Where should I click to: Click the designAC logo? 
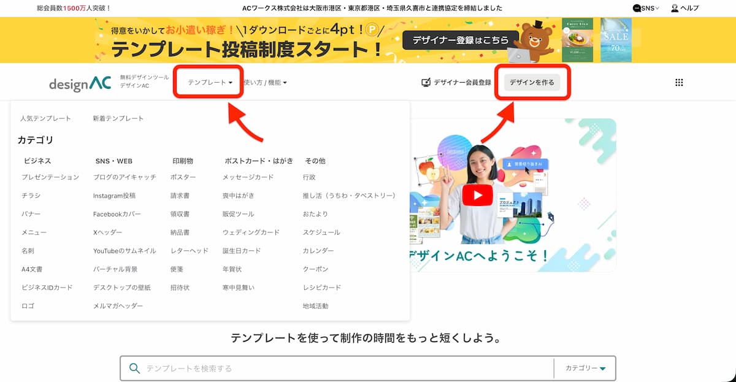(80, 83)
